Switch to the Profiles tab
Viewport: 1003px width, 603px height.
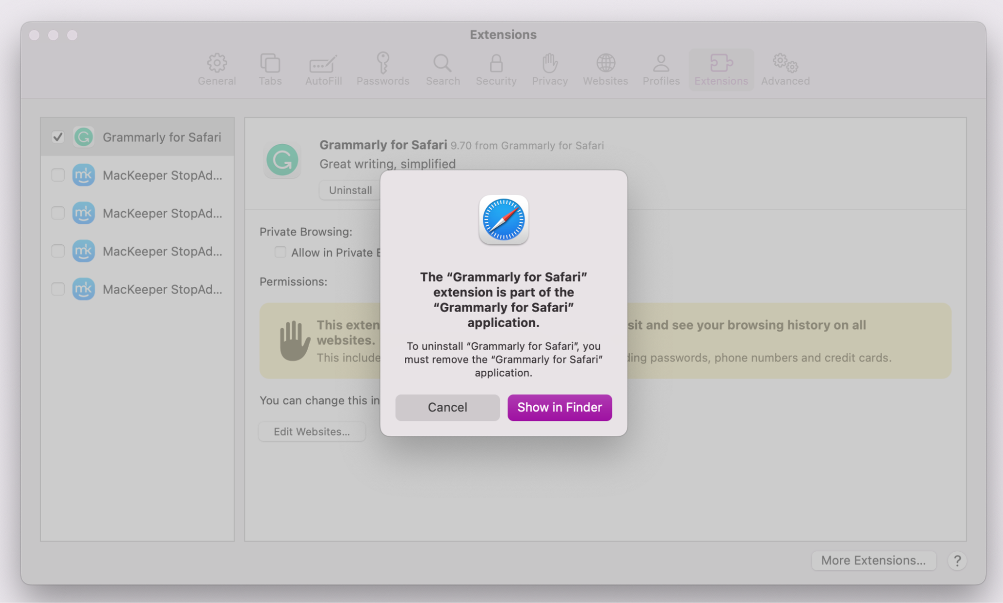coord(661,70)
